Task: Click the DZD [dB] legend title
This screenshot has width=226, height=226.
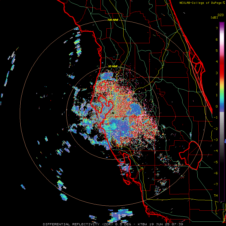Action: pos(217,16)
